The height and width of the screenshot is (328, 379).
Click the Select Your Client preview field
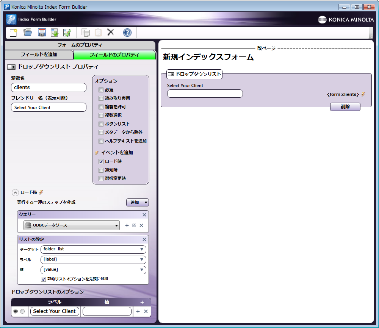pos(205,94)
